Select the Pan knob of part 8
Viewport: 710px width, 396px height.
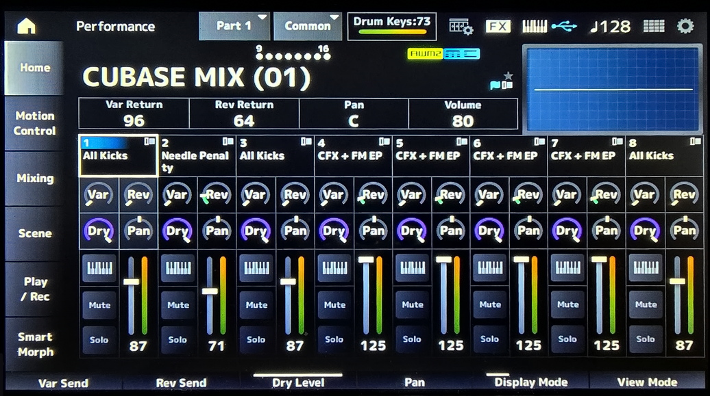[684, 231]
